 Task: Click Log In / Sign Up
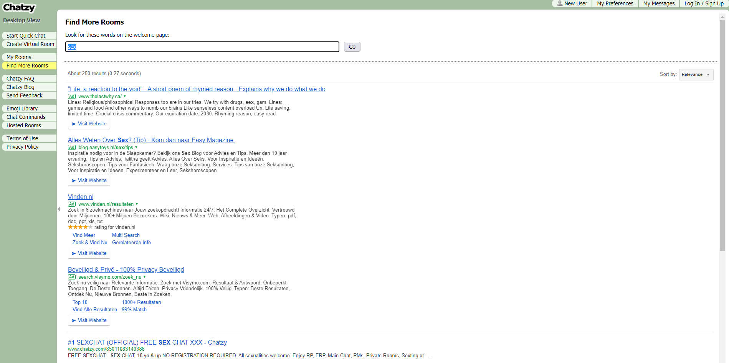704,3
